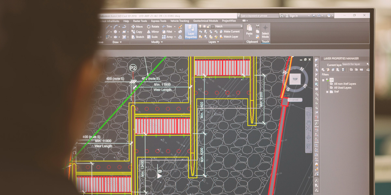391x195 pixels.
Task: Open the Layer Properties manager
Action: coord(191,32)
